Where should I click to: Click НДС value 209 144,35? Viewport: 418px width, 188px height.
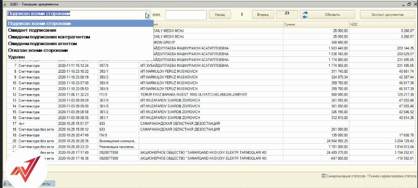pos(382,48)
